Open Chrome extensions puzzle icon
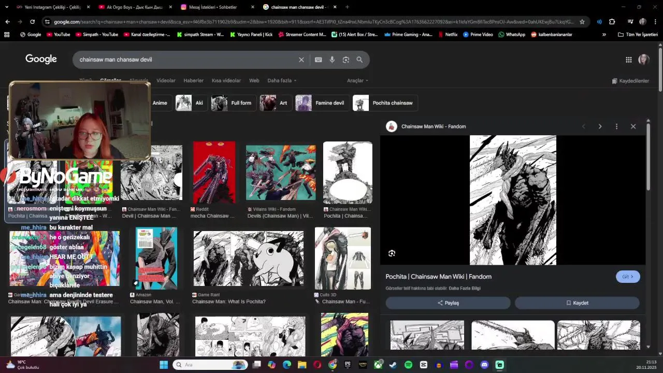The width and height of the screenshot is (663, 373). coord(612,22)
